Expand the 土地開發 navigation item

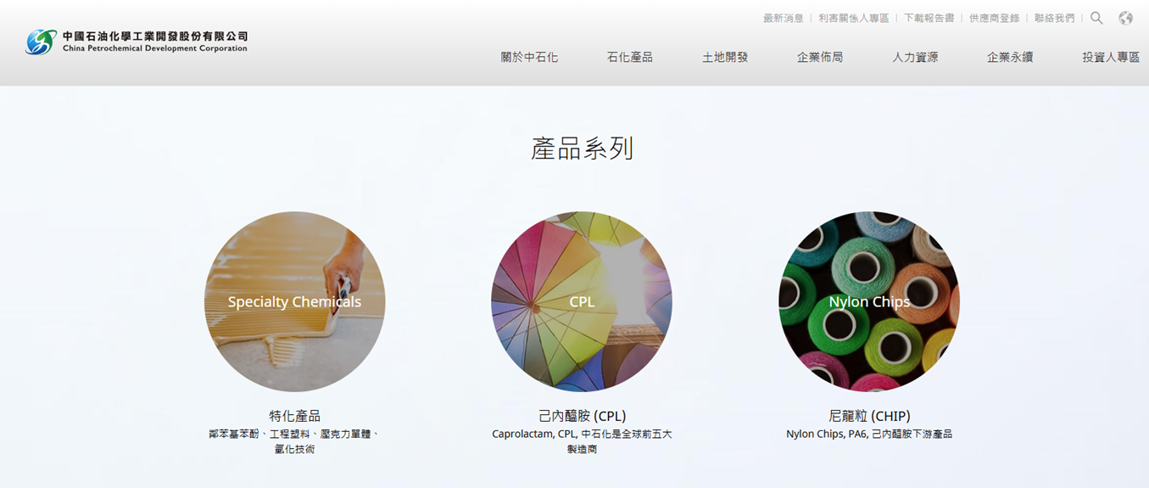[725, 58]
